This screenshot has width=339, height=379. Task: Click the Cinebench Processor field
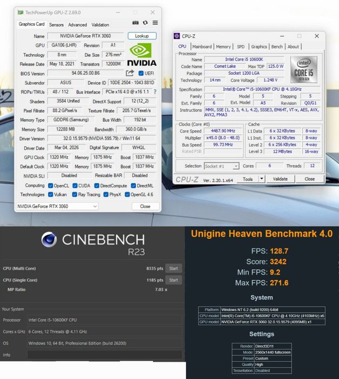click(104, 320)
